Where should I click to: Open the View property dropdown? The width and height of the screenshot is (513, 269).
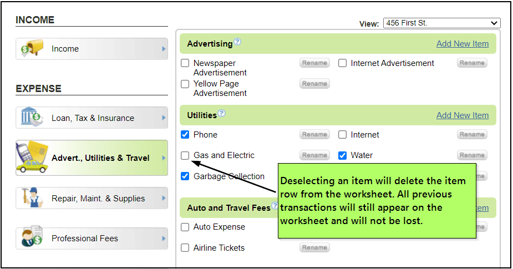click(441, 23)
